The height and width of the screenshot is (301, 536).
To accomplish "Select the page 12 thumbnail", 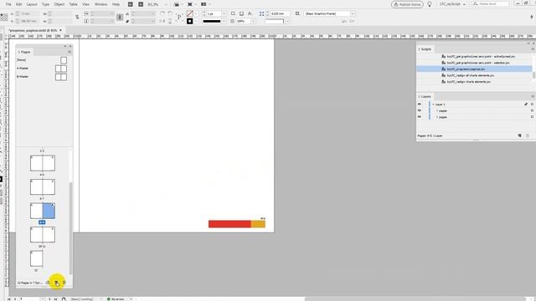I will 37,258.
